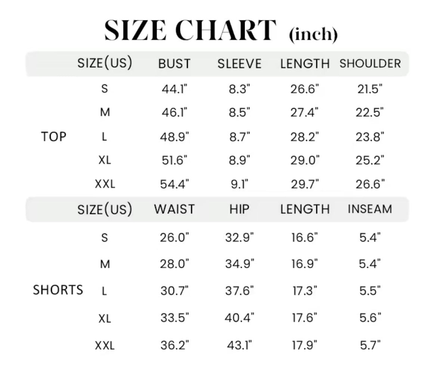The height and width of the screenshot is (366, 437).
Task: Click the (inch) unit label
Action: [313, 35]
